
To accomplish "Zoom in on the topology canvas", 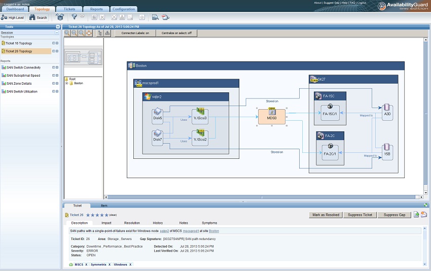I will point(67,33).
